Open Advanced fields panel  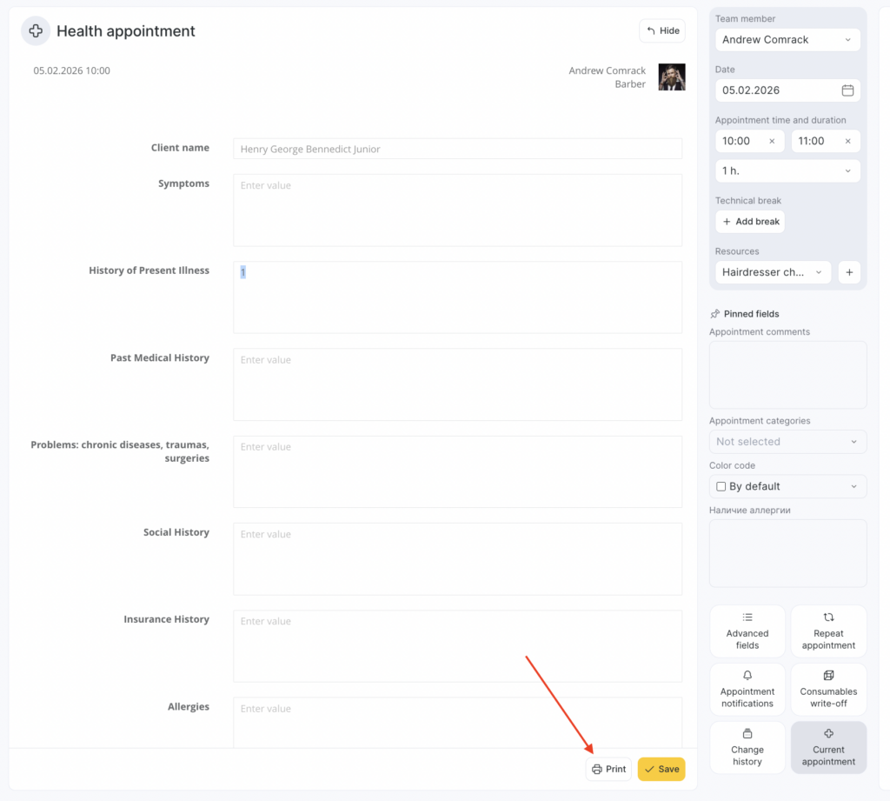747,634
